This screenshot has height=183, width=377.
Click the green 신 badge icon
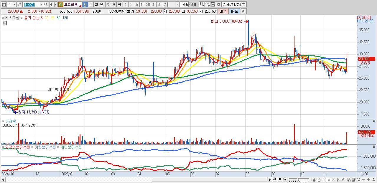60,4
